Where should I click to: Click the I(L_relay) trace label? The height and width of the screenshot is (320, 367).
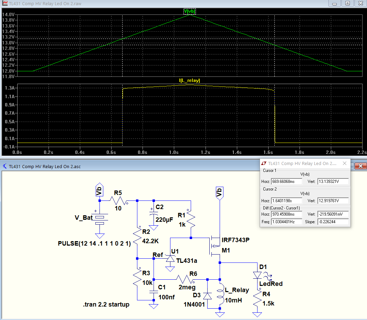[x=189, y=80]
